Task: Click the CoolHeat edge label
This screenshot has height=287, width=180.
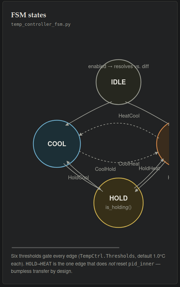Action: (129, 164)
